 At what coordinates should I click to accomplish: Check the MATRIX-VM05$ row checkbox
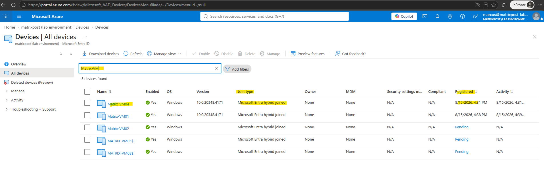[87, 140]
